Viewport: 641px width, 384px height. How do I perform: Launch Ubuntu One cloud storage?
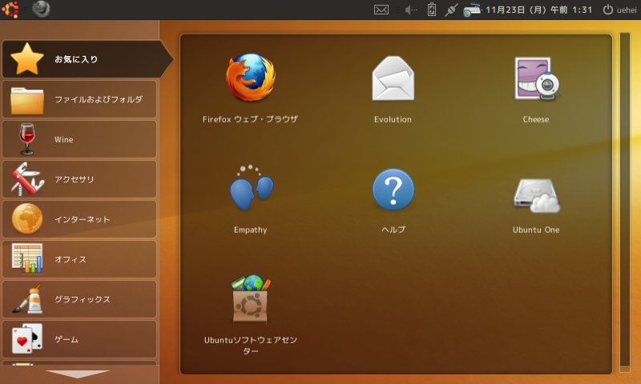pos(536,195)
